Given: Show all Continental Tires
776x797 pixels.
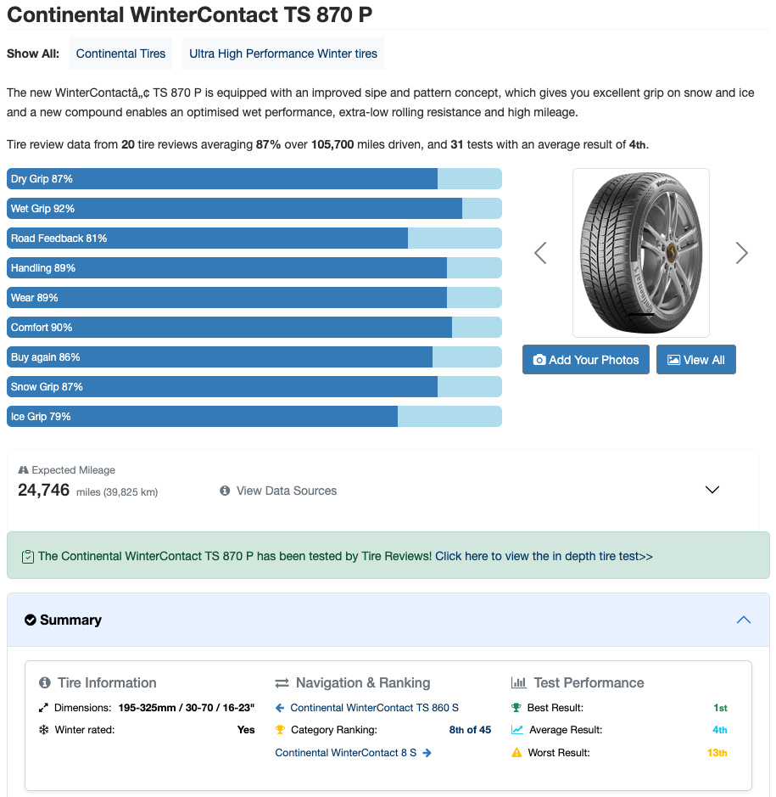Looking at the screenshot, I should pyautogui.click(x=120, y=53).
